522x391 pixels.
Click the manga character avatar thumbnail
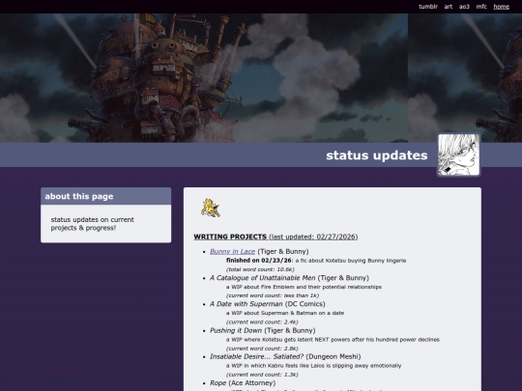coord(458,154)
